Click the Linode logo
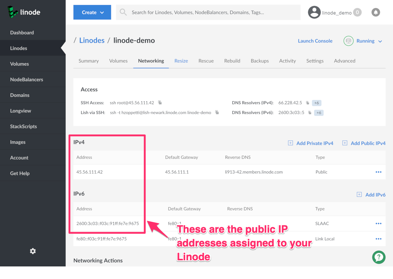 coord(24,12)
